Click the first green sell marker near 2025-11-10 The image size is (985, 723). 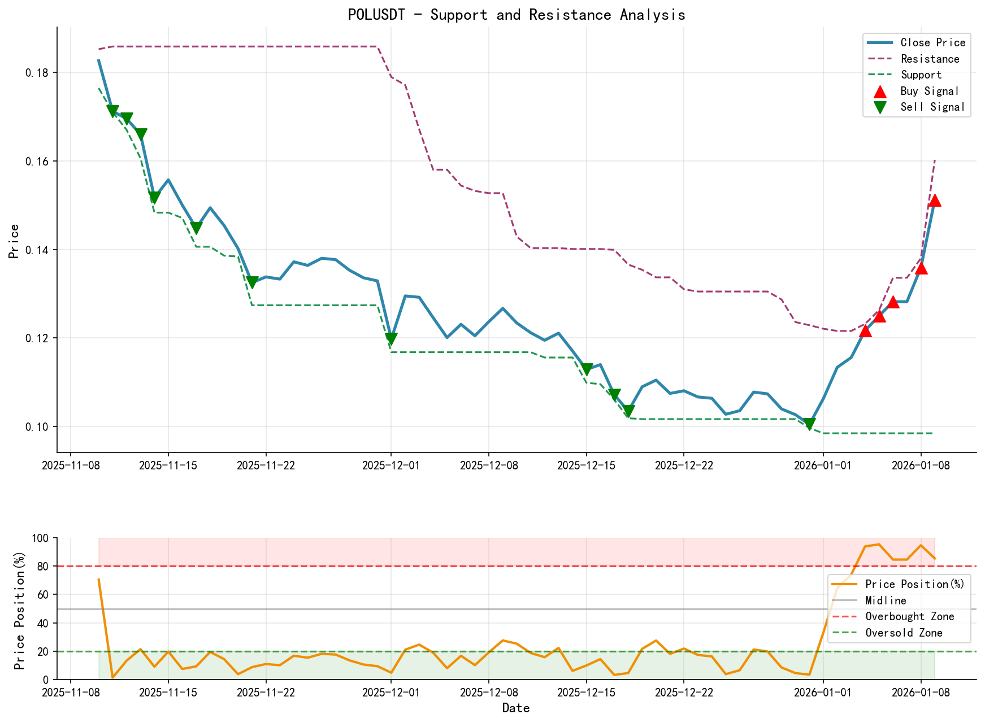pos(112,108)
